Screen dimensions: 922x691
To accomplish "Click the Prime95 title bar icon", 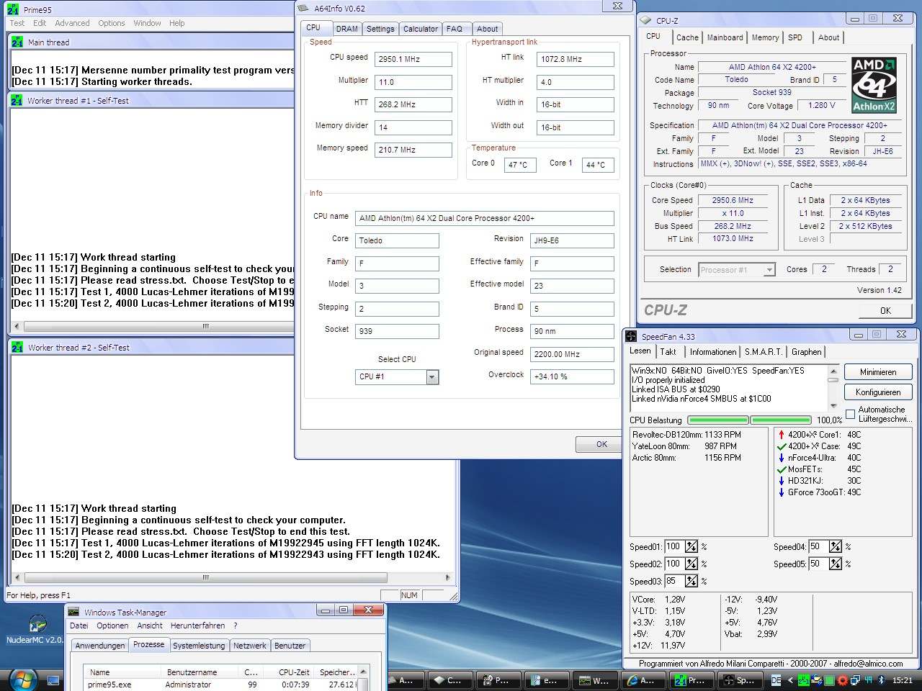I will pyautogui.click(x=13, y=9).
